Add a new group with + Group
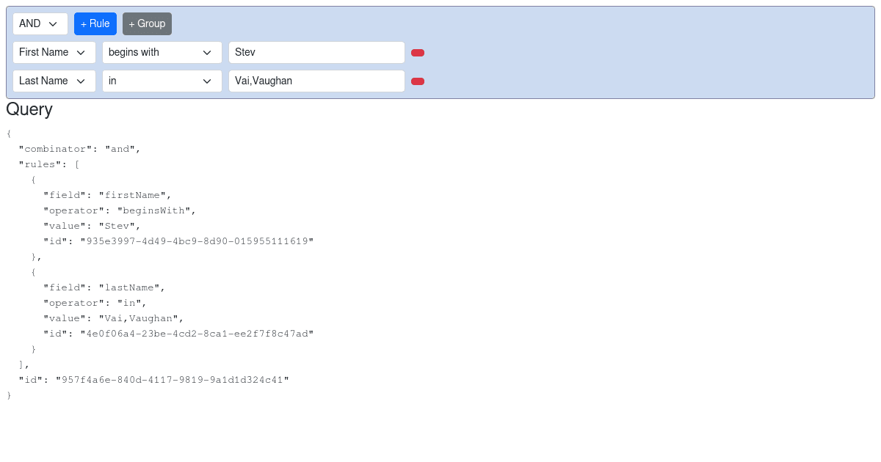 [147, 23]
